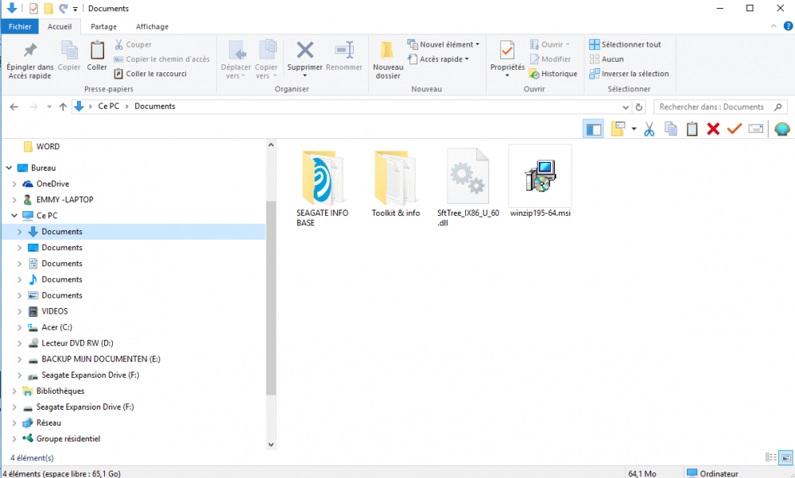The image size is (795, 478).
Task: Click the new folder icon in toolbar
Action: [618, 129]
